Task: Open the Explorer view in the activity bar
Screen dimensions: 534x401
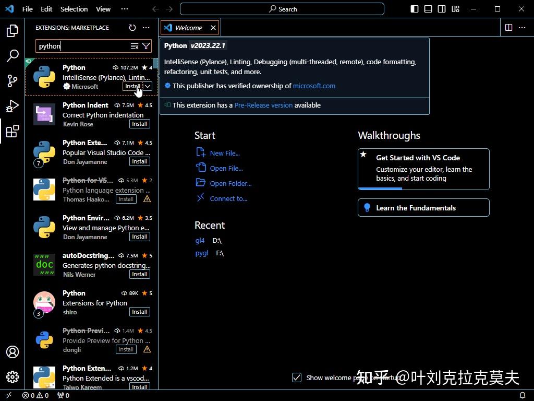Action: click(x=12, y=31)
